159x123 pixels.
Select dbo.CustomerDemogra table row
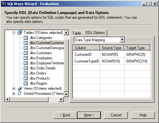(47, 48)
